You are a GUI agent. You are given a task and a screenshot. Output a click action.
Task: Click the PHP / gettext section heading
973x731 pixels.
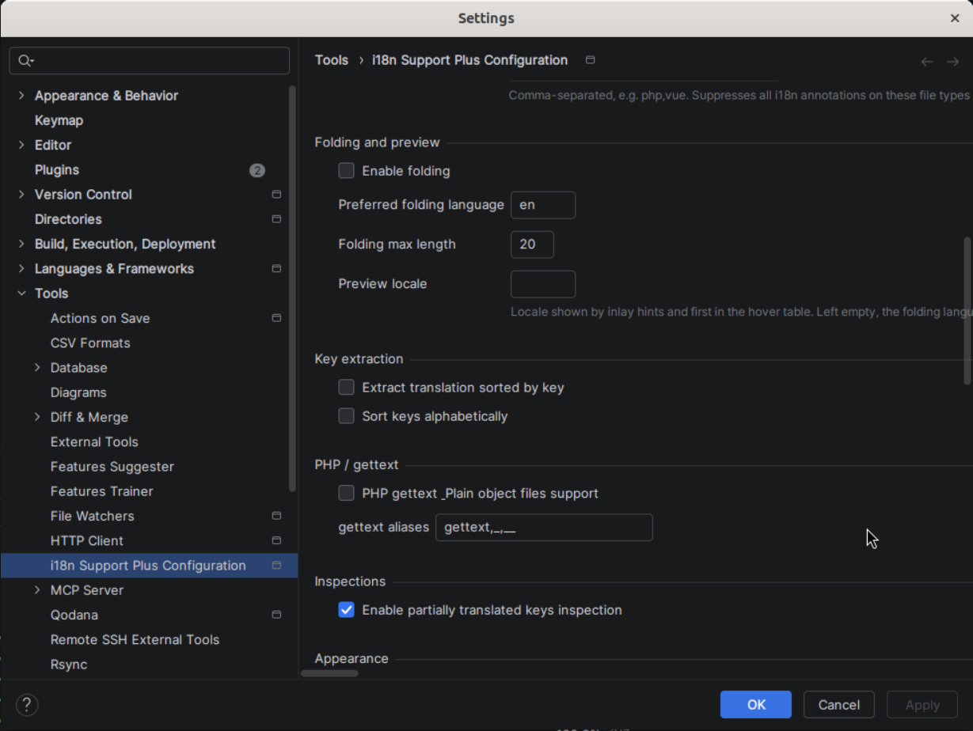pyautogui.click(x=356, y=465)
